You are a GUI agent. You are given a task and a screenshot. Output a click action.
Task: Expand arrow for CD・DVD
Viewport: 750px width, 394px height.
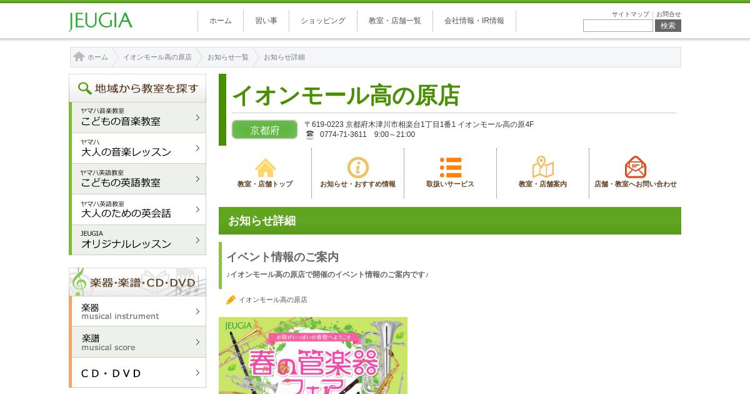[x=197, y=373]
